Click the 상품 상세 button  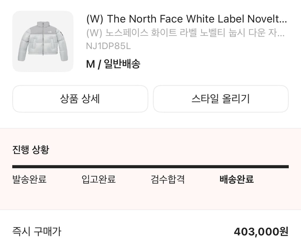80,99
